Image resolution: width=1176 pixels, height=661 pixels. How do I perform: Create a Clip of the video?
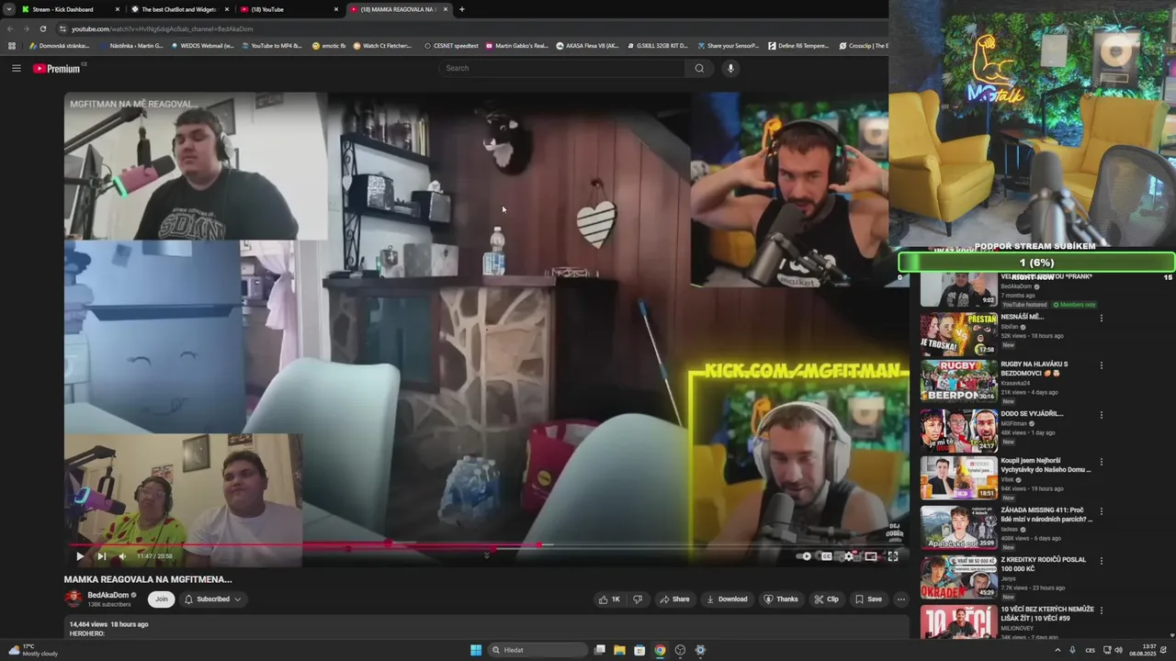pyautogui.click(x=826, y=599)
